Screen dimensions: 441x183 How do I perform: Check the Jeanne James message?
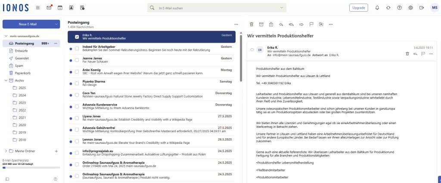tap(77, 60)
